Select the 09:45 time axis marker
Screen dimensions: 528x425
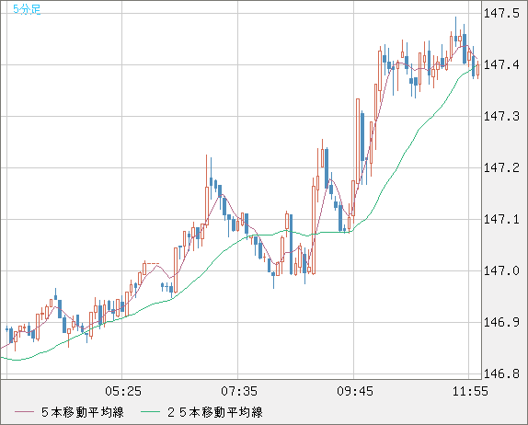[355, 391]
